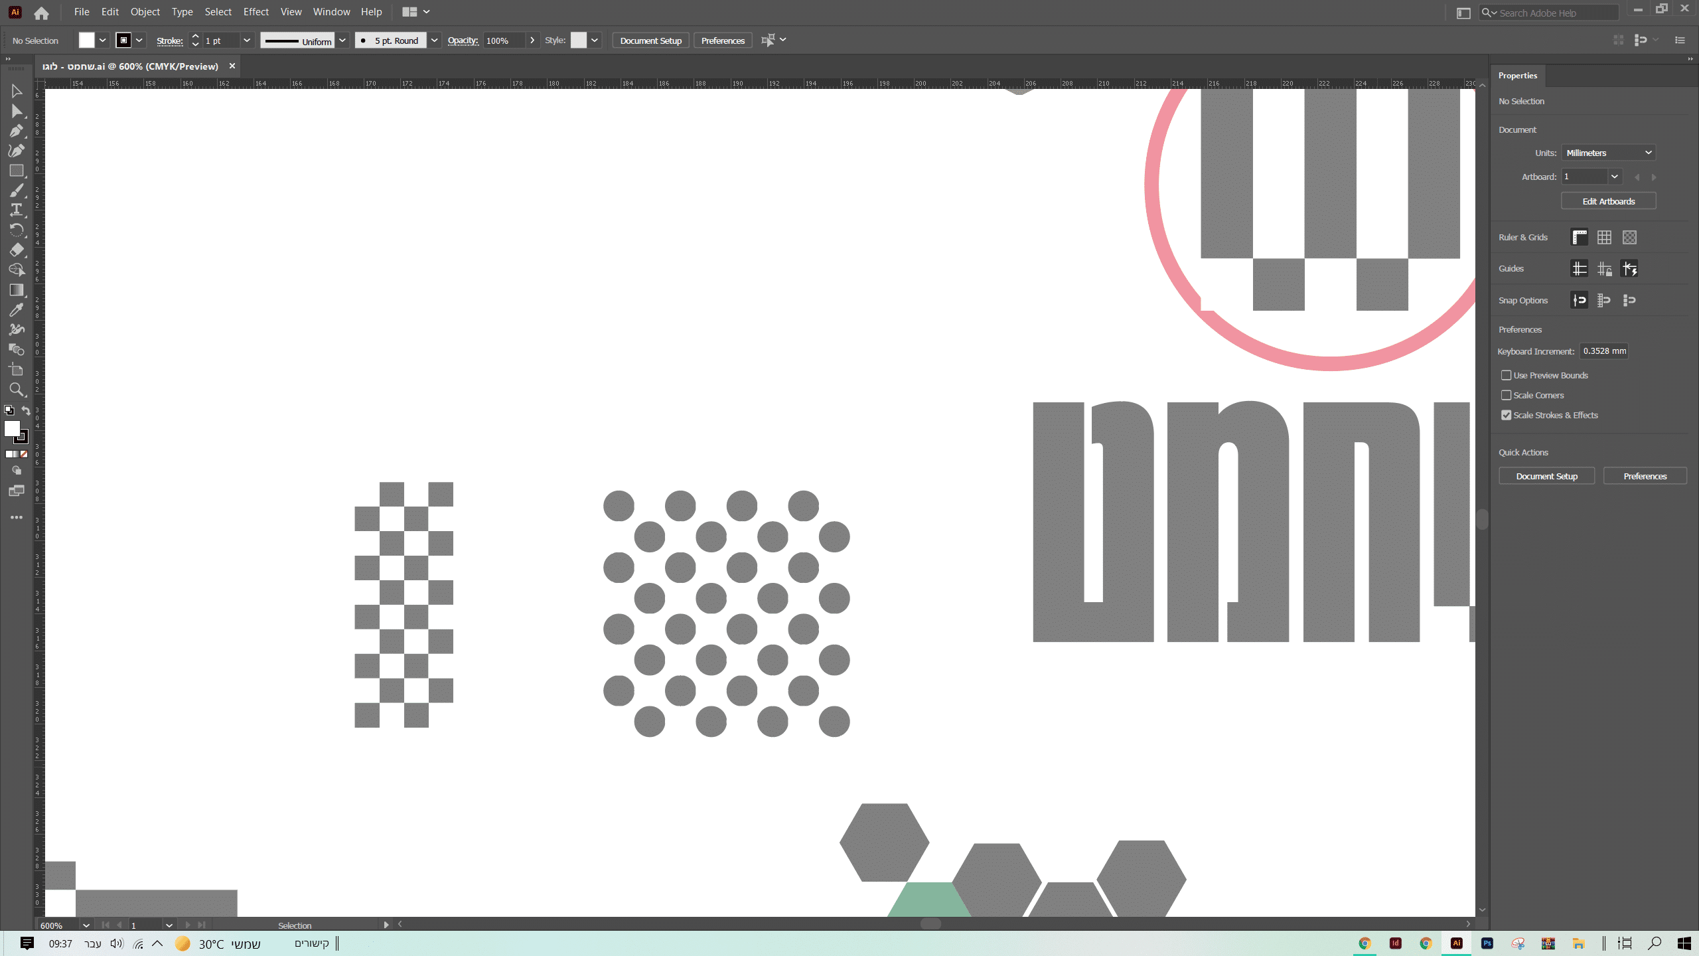Click the Edit Artboards button
The width and height of the screenshot is (1699, 956).
(1608, 201)
